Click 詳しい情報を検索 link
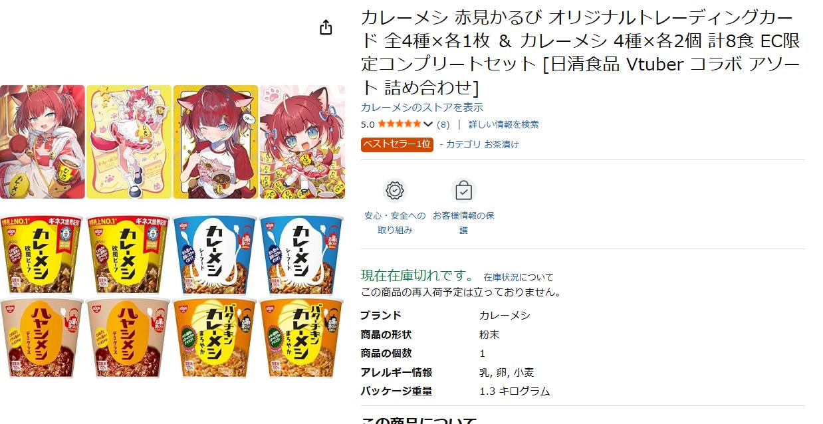 click(504, 124)
